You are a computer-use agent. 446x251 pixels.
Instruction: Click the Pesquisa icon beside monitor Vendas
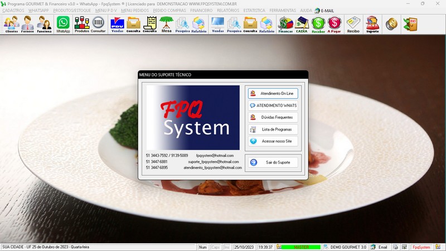234,25
